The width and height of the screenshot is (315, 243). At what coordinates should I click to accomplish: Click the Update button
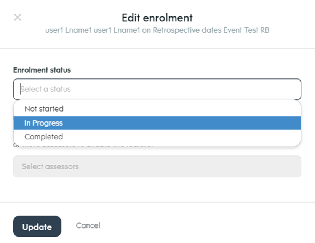37,226
